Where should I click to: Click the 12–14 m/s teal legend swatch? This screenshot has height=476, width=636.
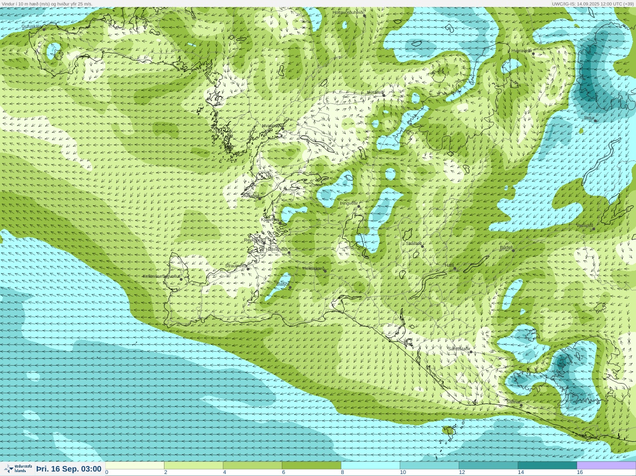pyautogui.click(x=488, y=466)
